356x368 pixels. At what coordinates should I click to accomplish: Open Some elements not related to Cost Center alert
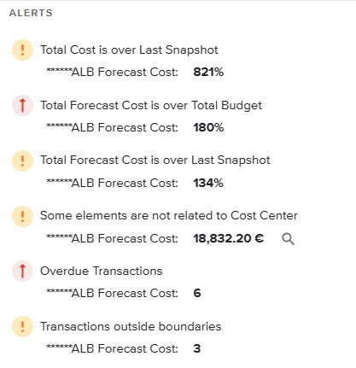(x=169, y=215)
